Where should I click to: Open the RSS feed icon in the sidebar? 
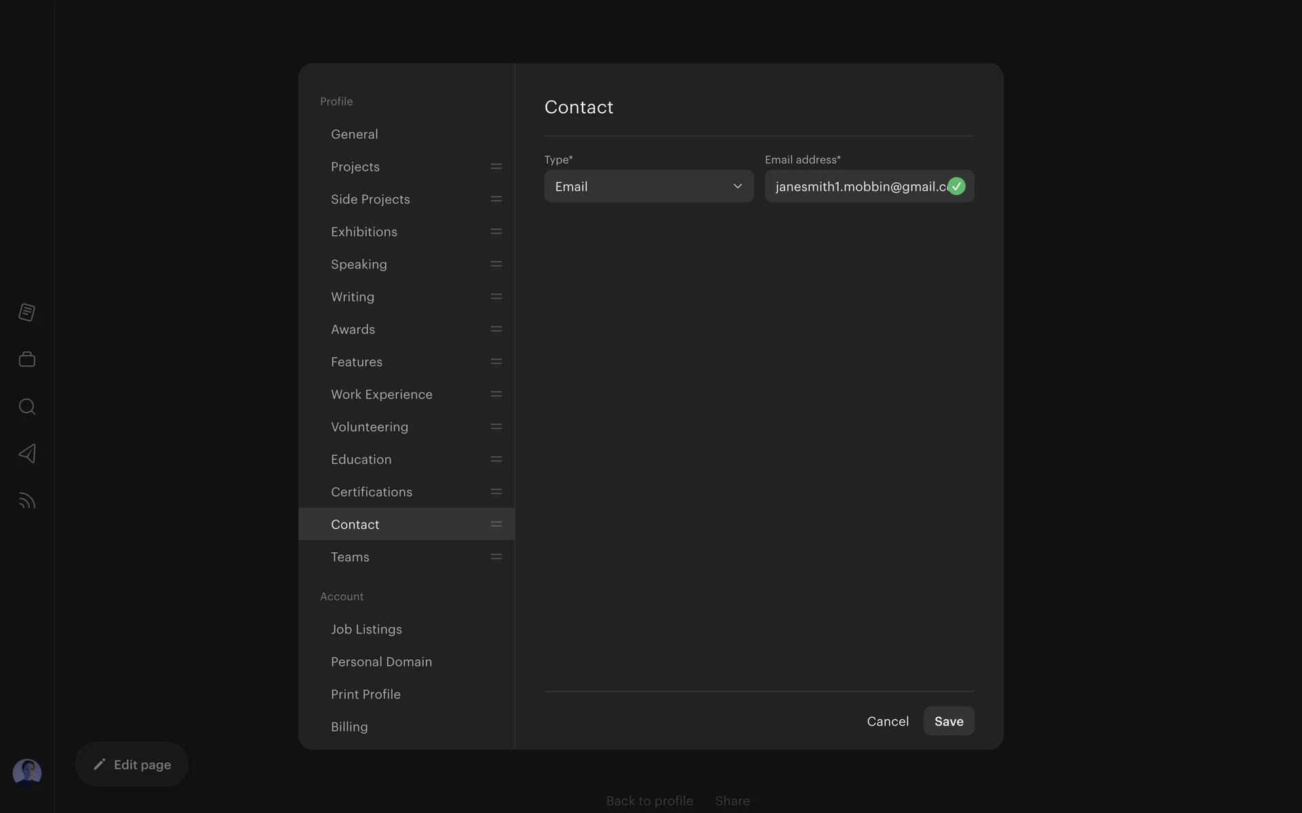(27, 501)
